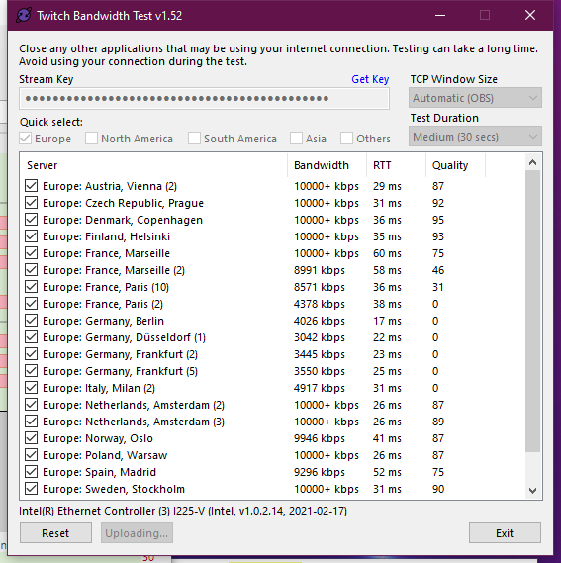This screenshot has width=561, height=563.
Task: Sort the list by the Bandwidth column header
Action: click(x=327, y=165)
